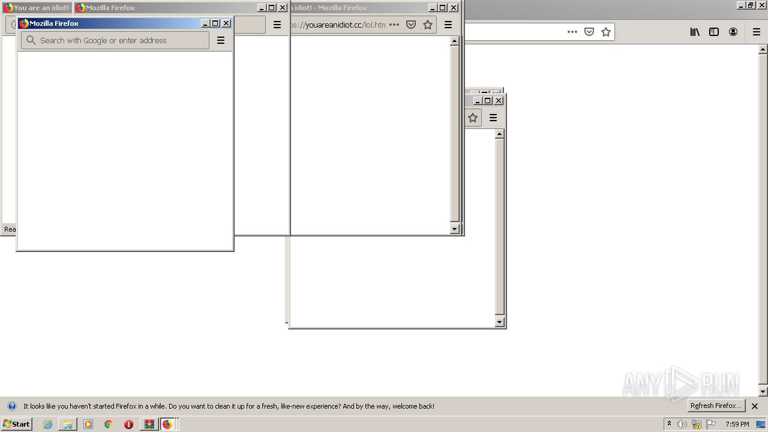Click the network tray icon
Image resolution: width=768 pixels, height=432 pixels.
[x=697, y=424]
